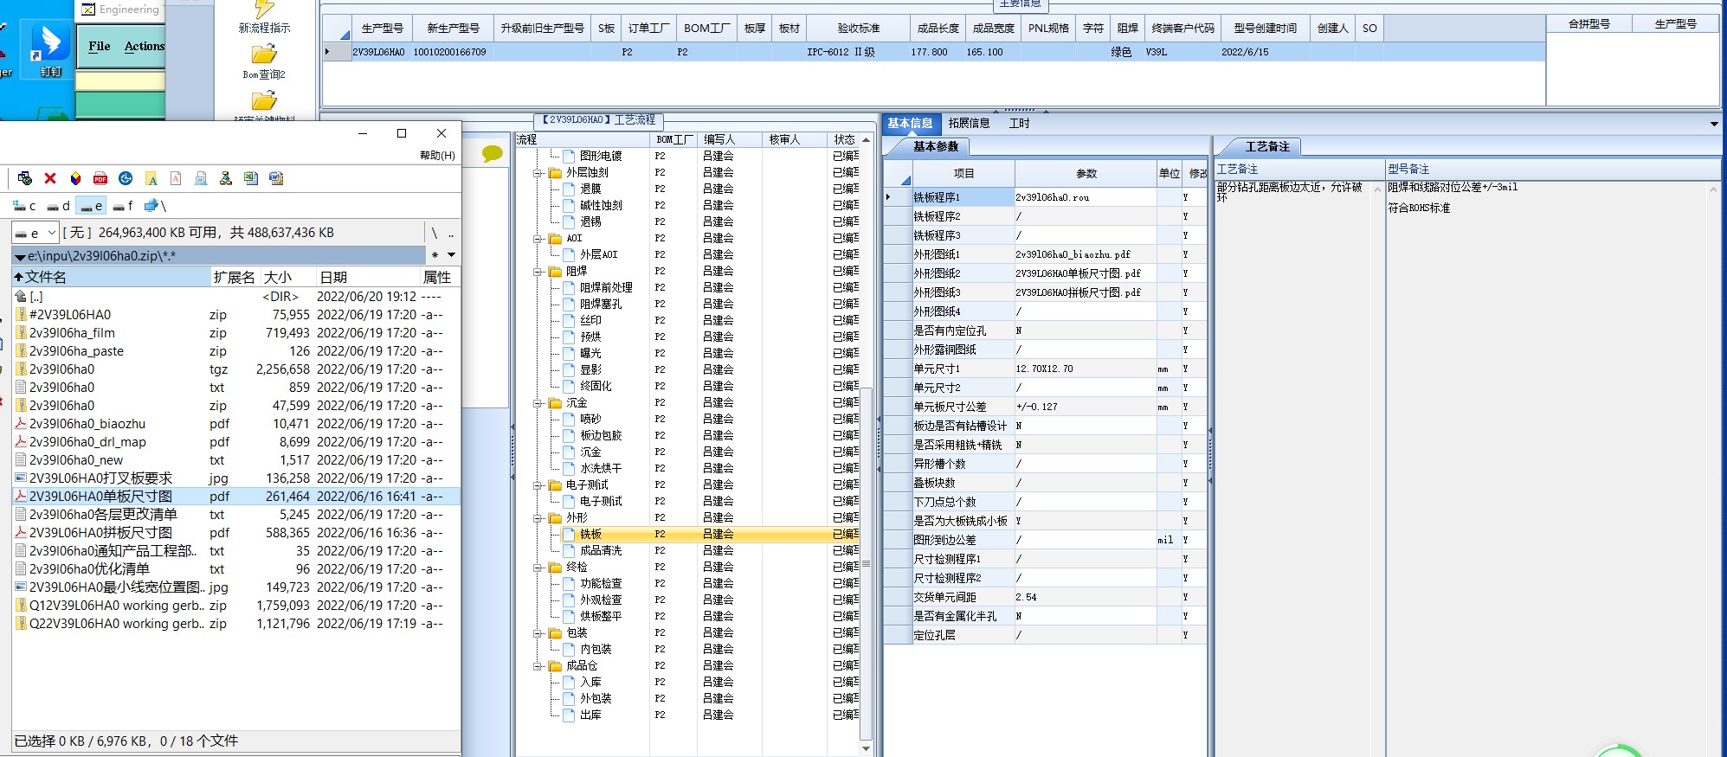This screenshot has width=1727, height=757.
Task: Select the 2v39l06ha_film zip file
Action: click(72, 333)
